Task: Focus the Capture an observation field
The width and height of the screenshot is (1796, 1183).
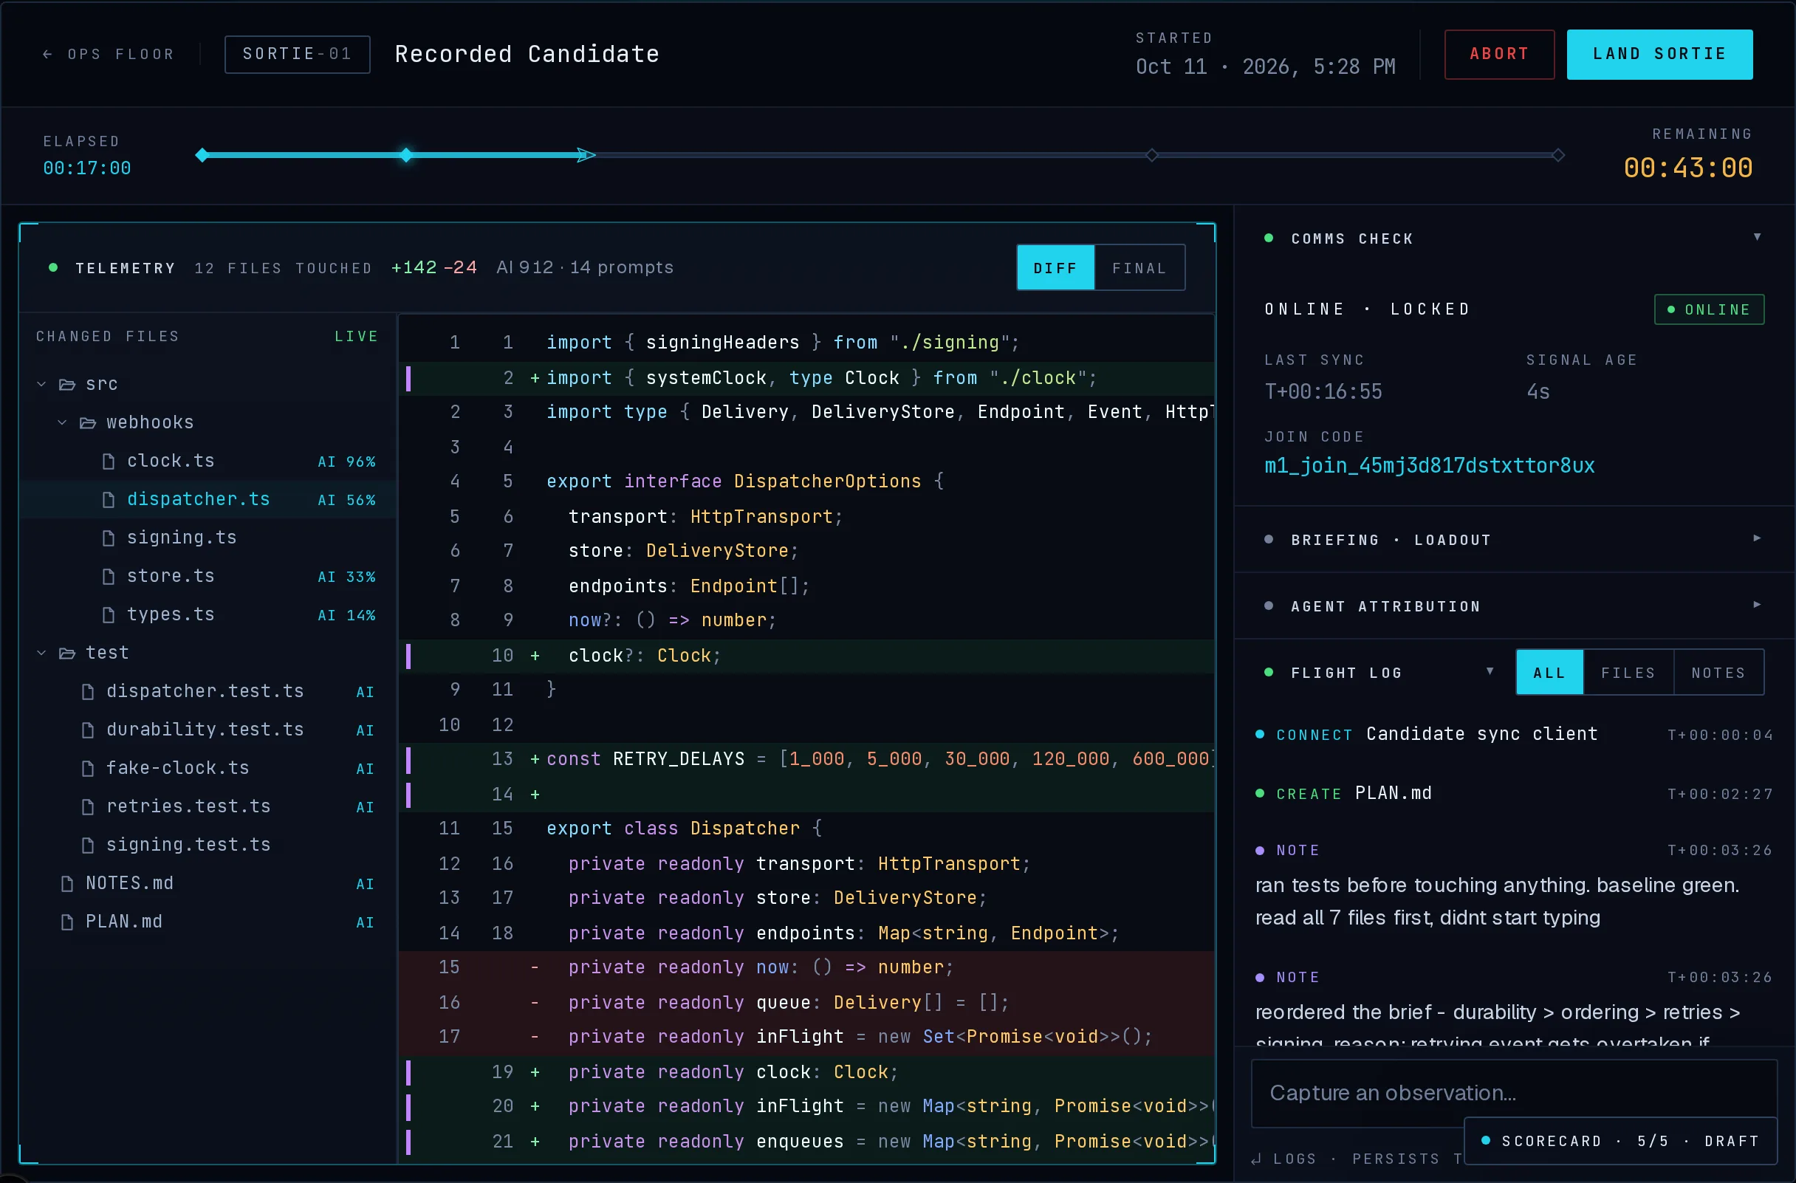Action: tap(1513, 1092)
